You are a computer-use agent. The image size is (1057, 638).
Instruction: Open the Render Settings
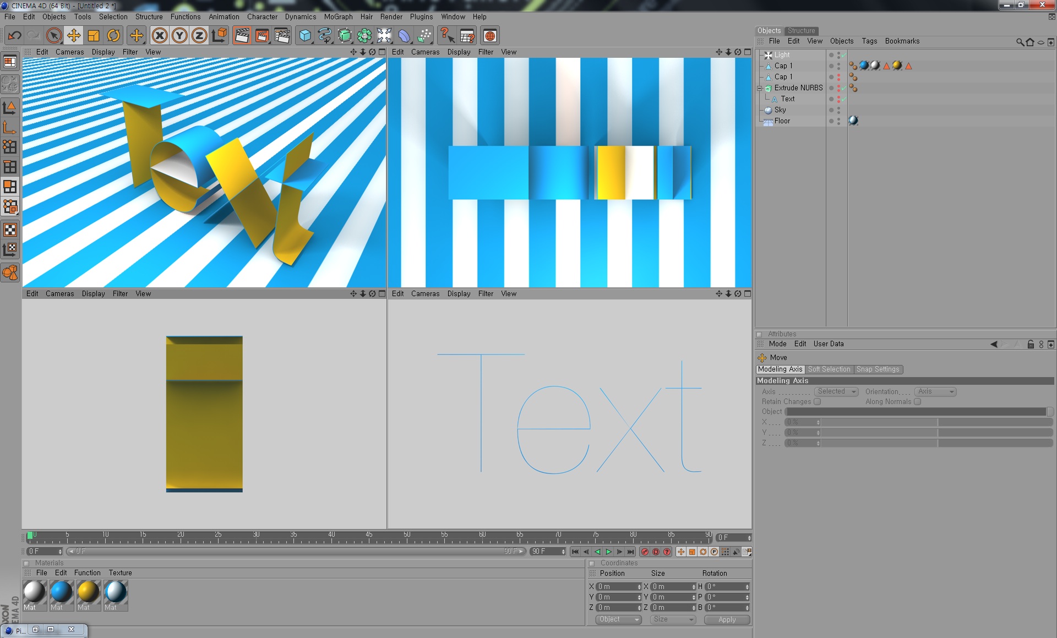coord(282,36)
